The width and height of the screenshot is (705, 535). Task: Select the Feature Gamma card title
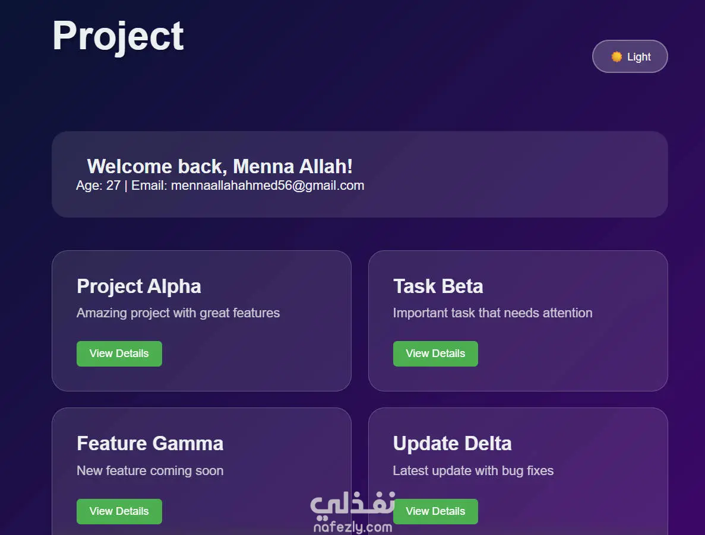(150, 444)
